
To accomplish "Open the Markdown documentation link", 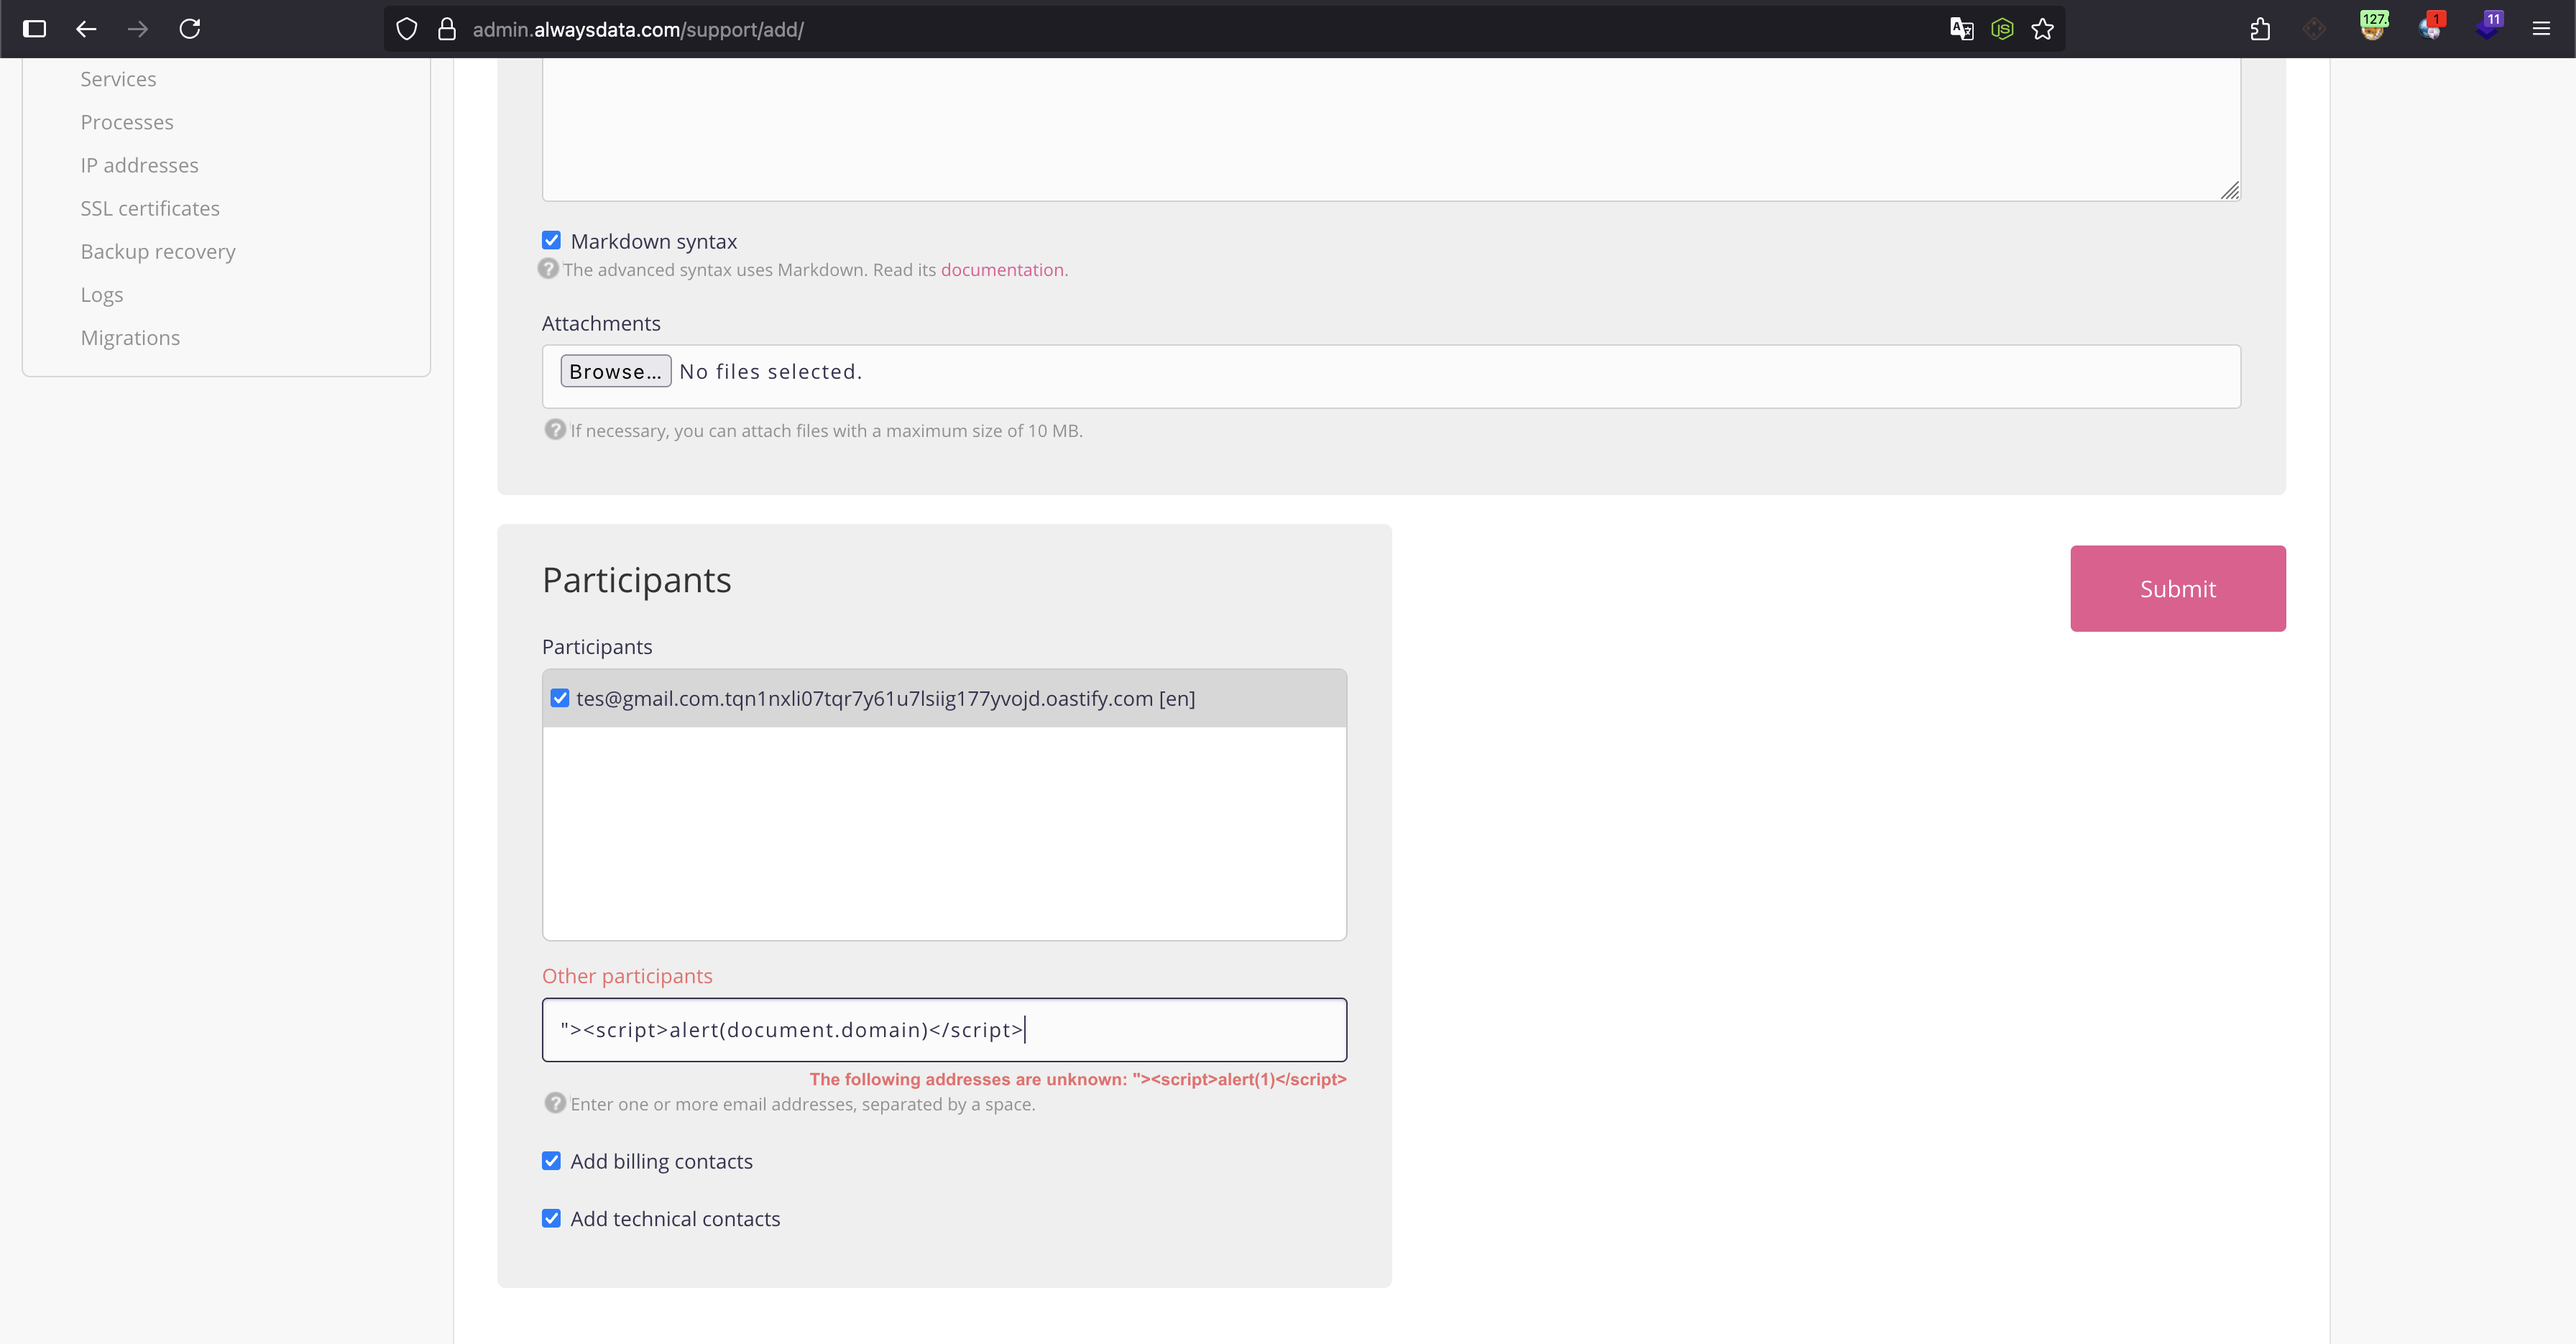I will point(1001,270).
